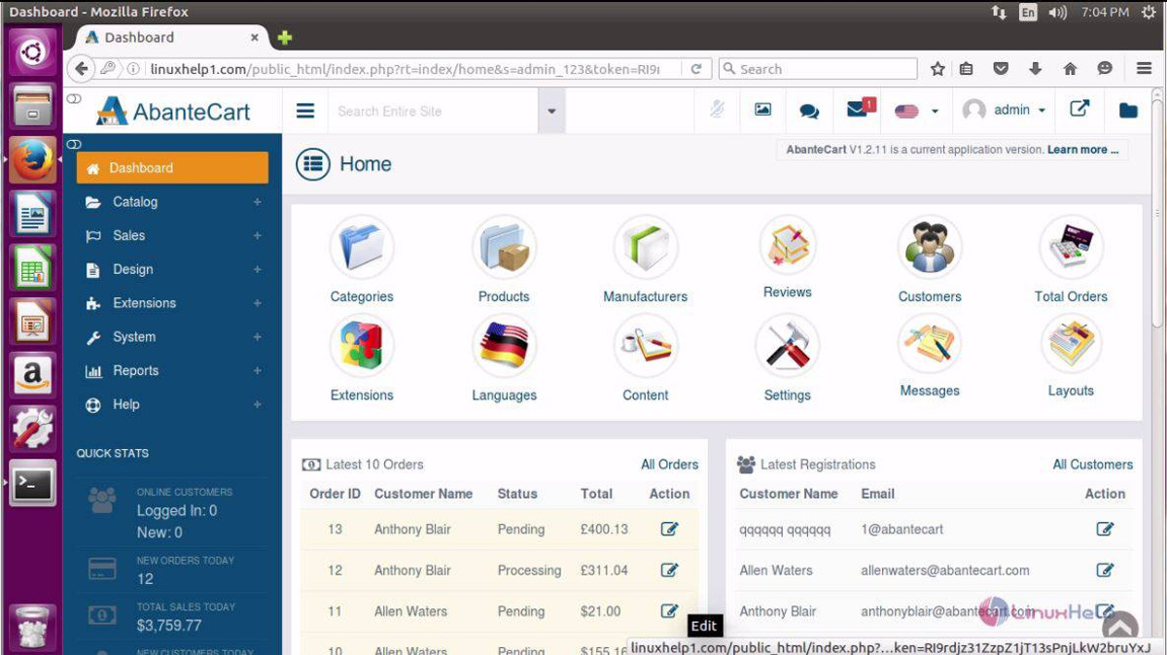Open the Manufacturers icon
1167x655 pixels.
pyautogui.click(x=646, y=248)
